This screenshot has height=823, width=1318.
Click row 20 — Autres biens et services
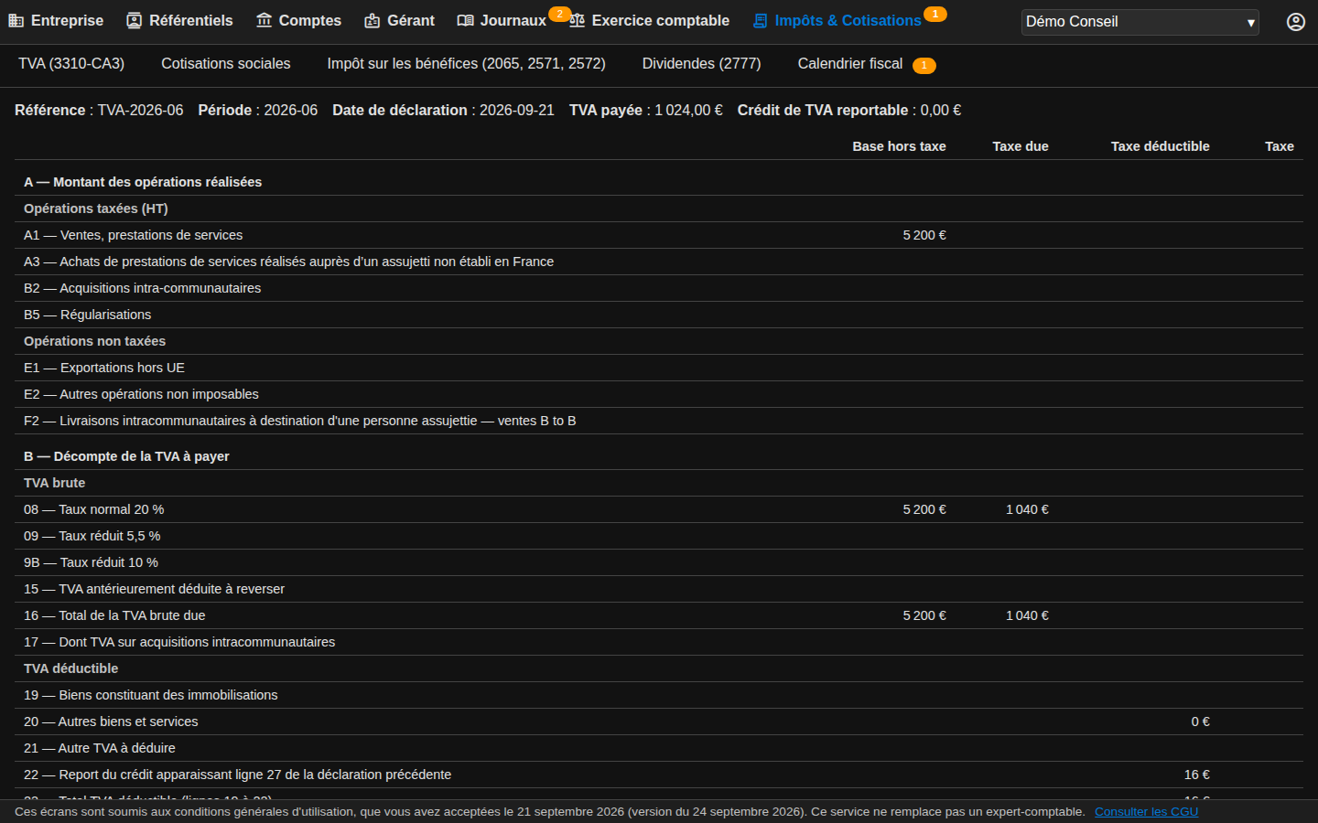659,721
